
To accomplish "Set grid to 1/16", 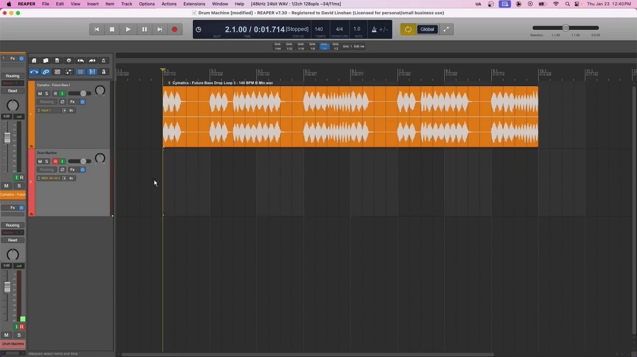I will (301, 46).
